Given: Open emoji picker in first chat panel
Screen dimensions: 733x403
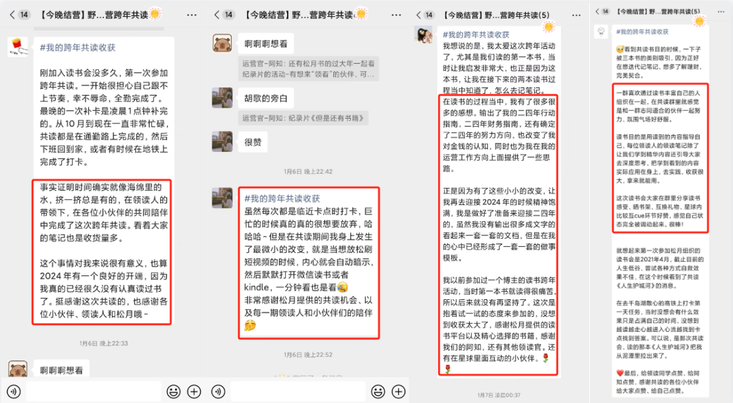Looking at the screenshot, I should (x=174, y=391).
